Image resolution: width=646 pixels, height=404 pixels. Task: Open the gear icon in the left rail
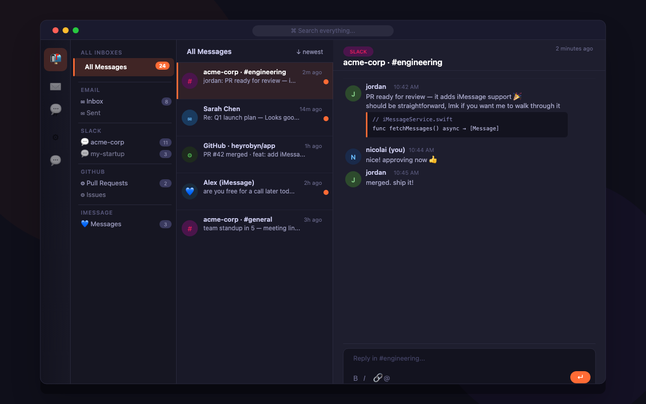[56, 137]
